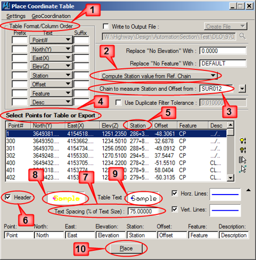Image resolution: width=256 pixels, height=260 pixels.
Task: Click the Elevation: header label field
Action: 111,235
